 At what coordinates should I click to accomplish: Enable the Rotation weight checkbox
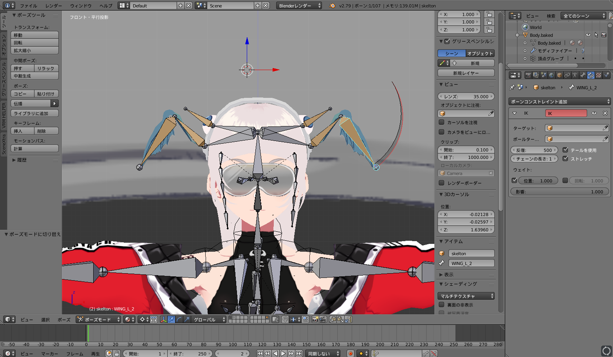pos(565,180)
